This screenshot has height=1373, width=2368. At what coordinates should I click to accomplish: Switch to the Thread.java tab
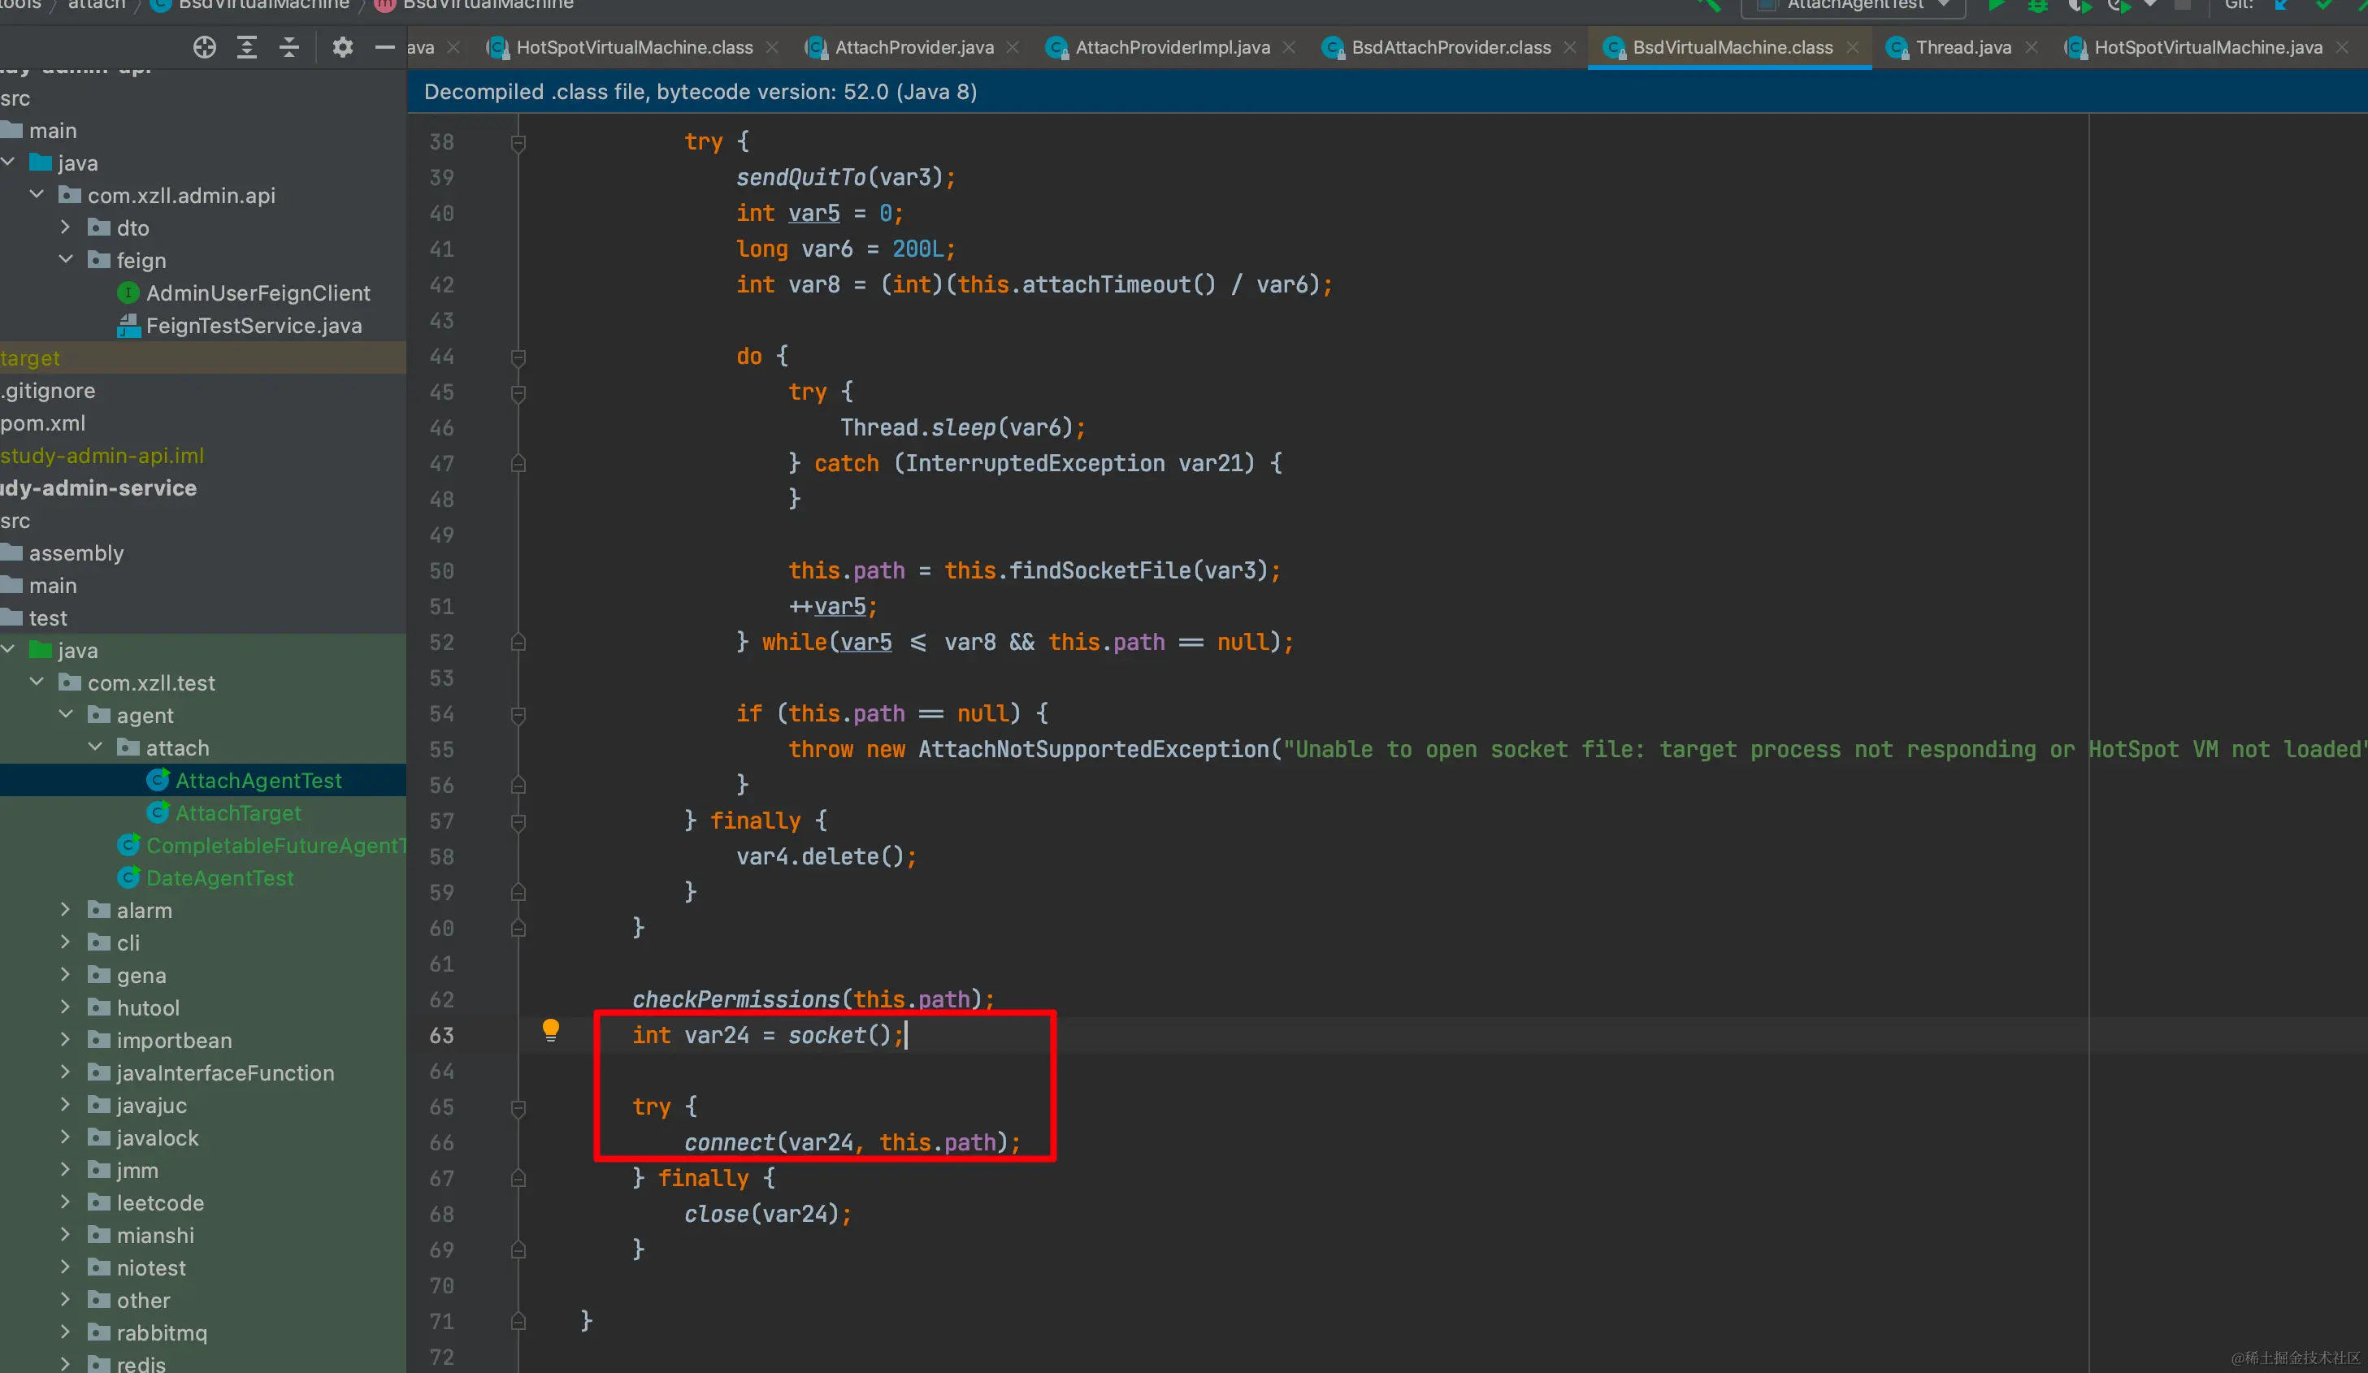tap(1963, 47)
